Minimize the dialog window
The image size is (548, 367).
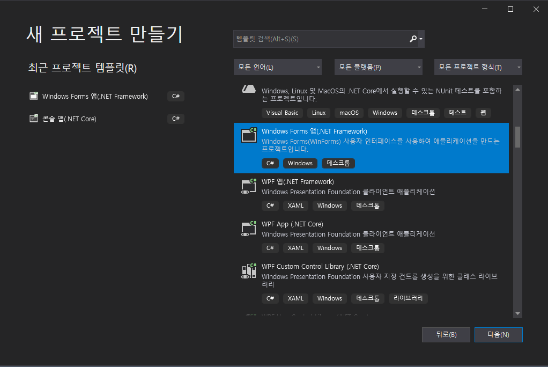point(484,9)
